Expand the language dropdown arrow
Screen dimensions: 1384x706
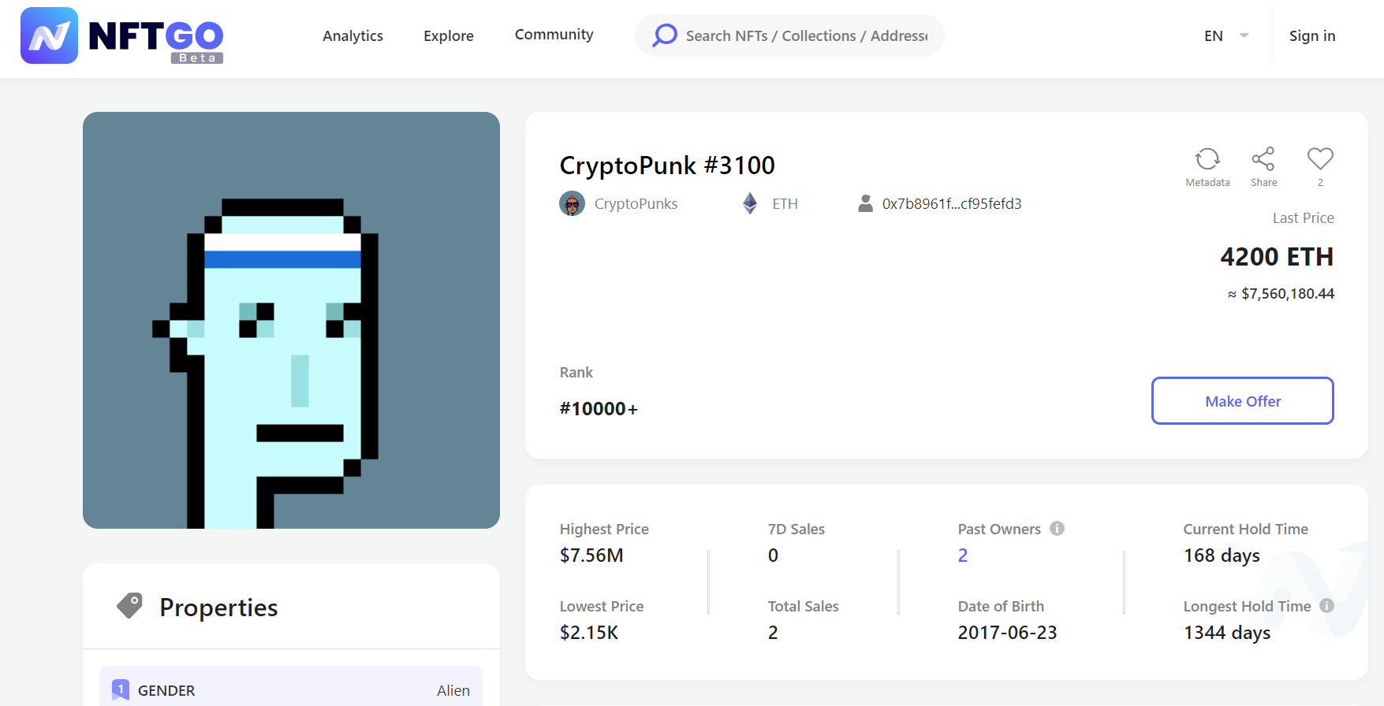[1244, 35]
